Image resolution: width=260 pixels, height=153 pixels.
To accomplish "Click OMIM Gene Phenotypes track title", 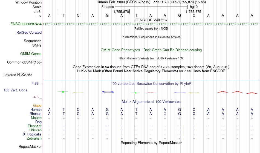I will (x=151, y=50).
